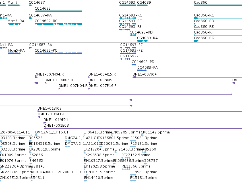This screenshot has height=182, width=242.
Task: Select protein CG14693-PB
Action: coord(125,59)
